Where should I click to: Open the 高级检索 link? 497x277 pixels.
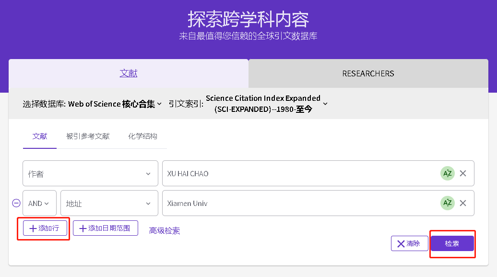(165, 231)
